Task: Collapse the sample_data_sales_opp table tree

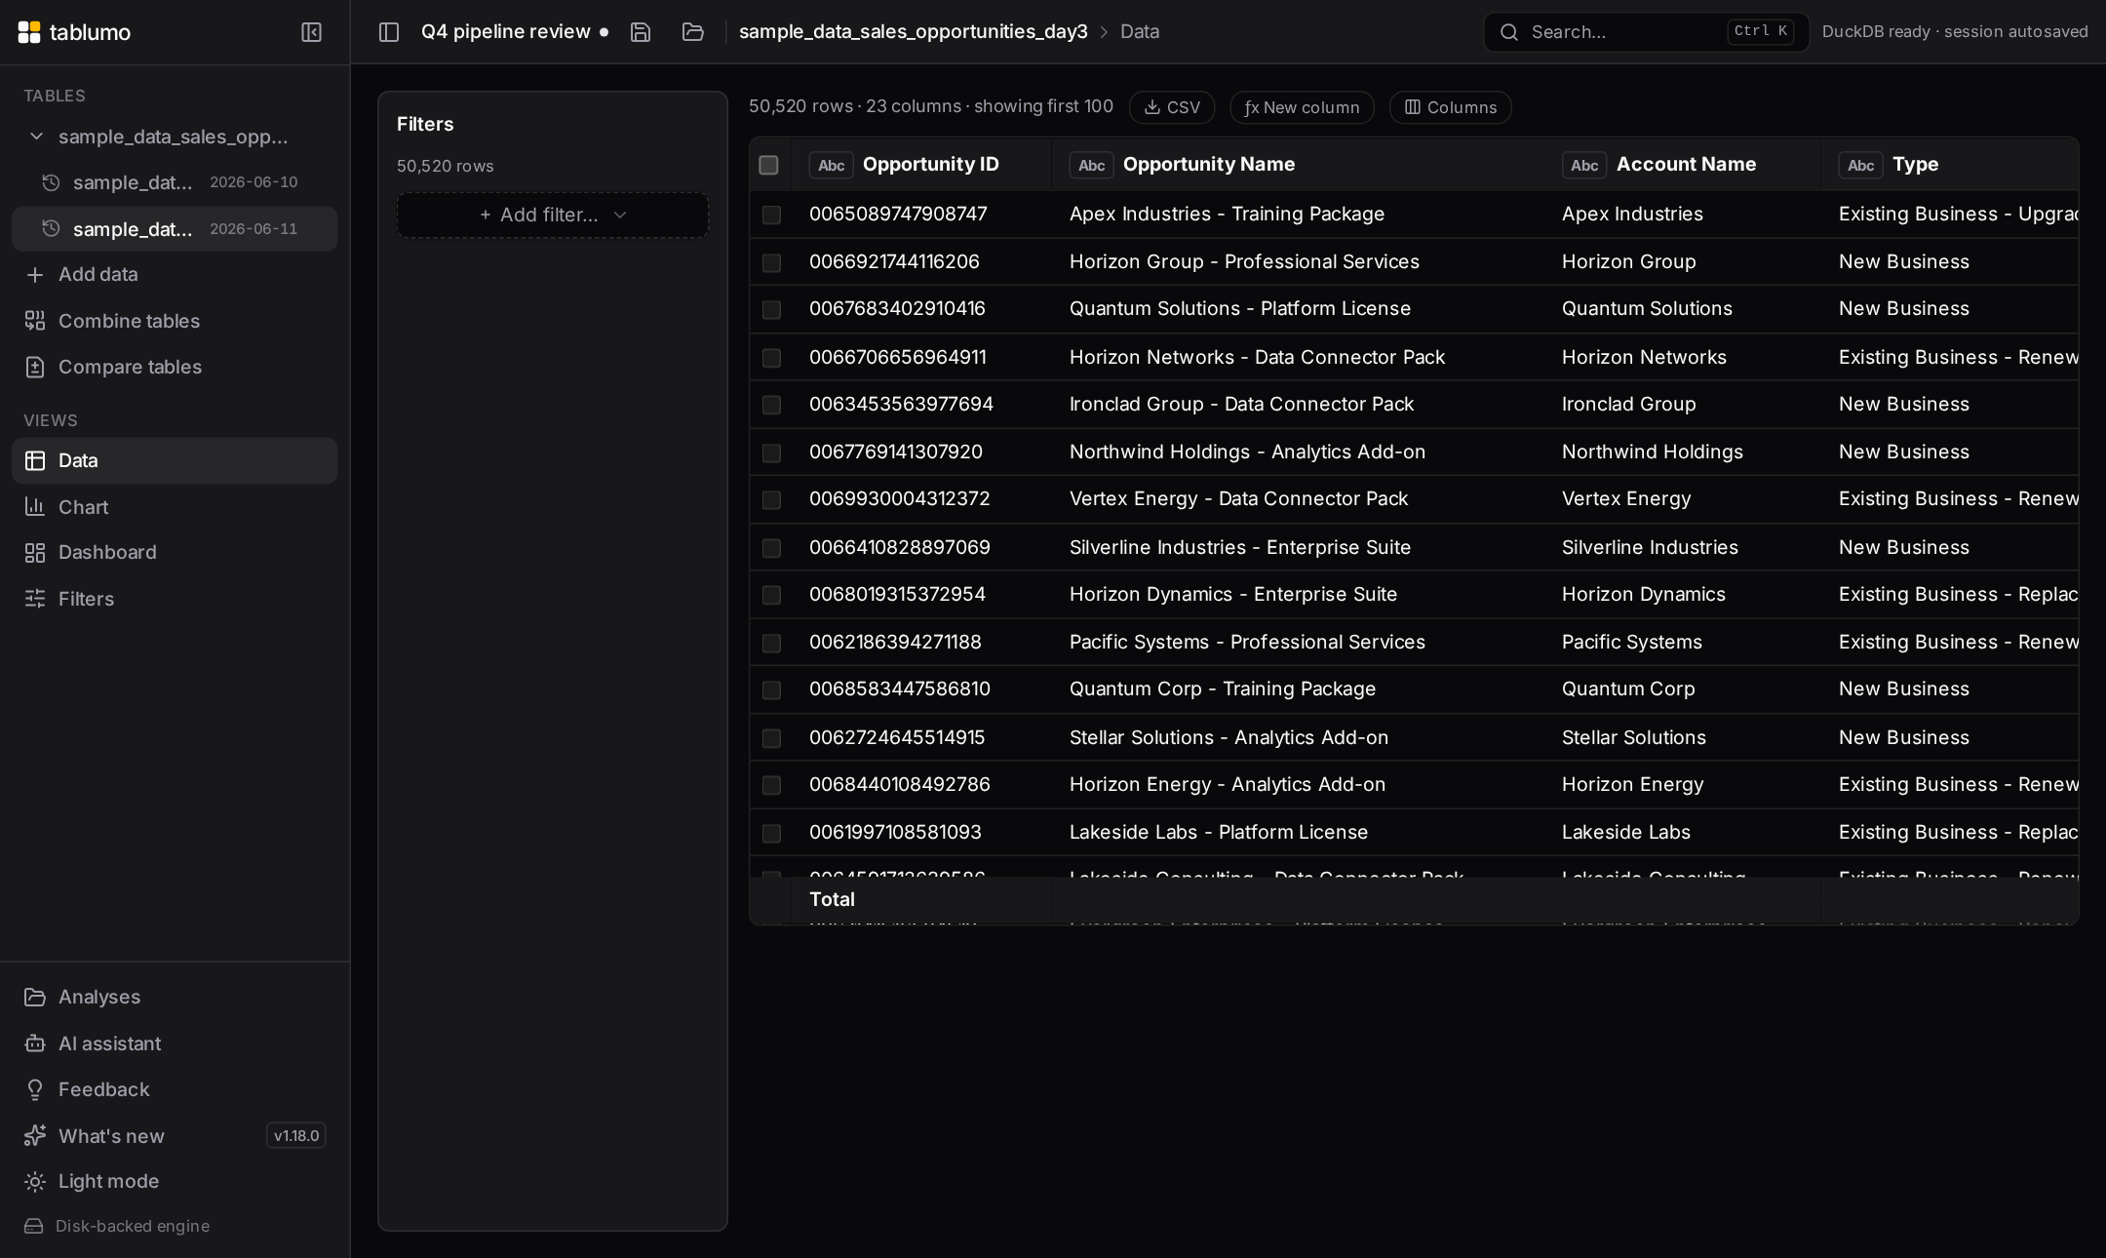Action: (36, 137)
